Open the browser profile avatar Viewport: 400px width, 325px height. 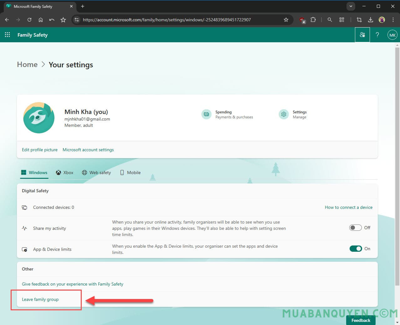pos(382,20)
